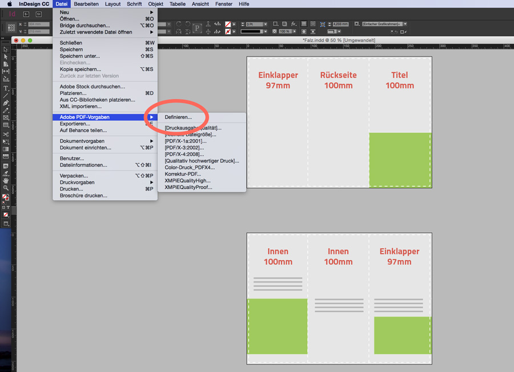Image resolution: width=514 pixels, height=372 pixels.
Task: Click the fill color swatch in control bar
Action: coord(228,24)
